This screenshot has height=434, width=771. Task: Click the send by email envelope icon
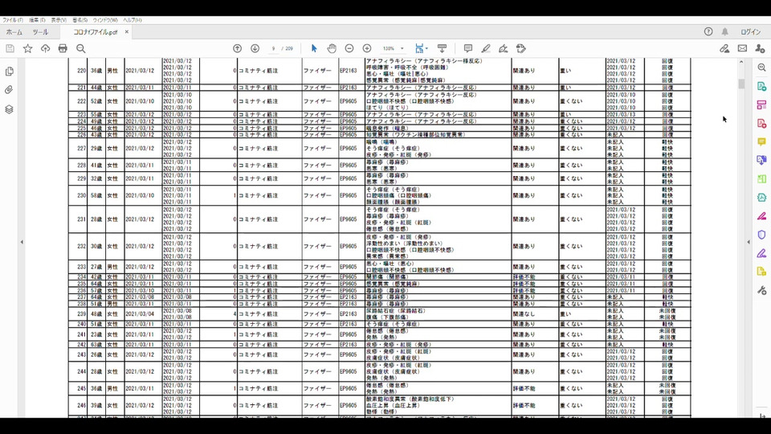742,48
